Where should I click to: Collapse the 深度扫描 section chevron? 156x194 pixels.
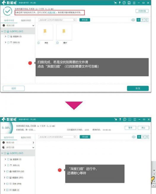[x=33, y=147]
